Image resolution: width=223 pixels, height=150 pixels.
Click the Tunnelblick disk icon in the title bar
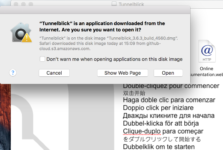tap(114, 4)
